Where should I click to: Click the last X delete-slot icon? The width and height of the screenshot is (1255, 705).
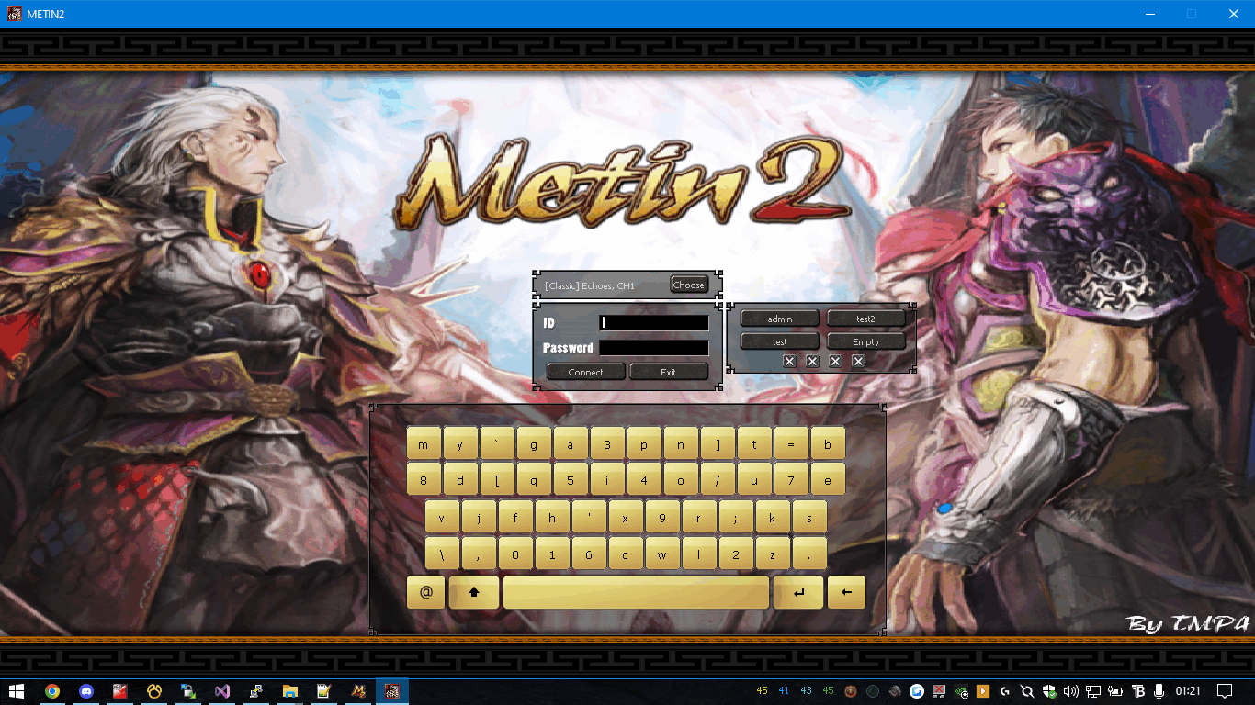click(858, 362)
